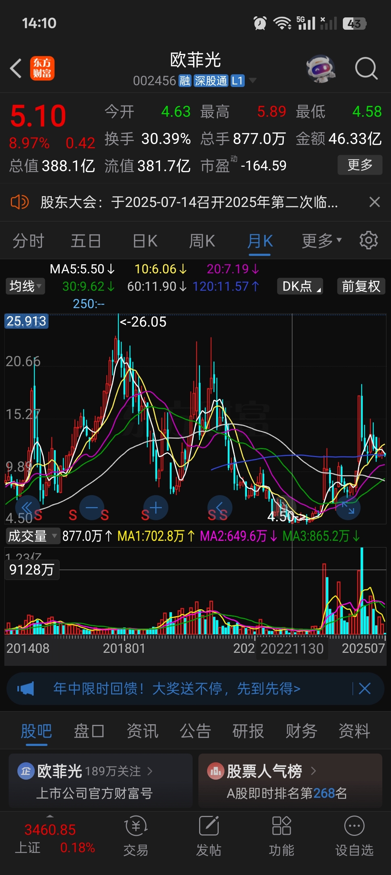Switch to the 盘口 tab
391x875 pixels.
point(89,731)
